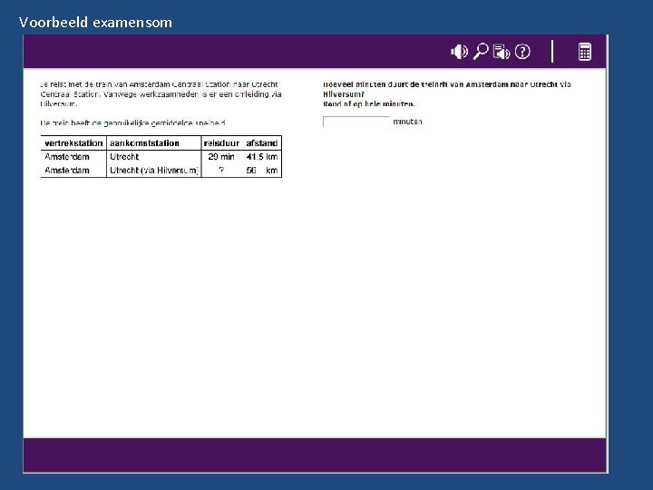Click the sentence about gebruikelijke gemiddelde snelheid
Image resolution: width=653 pixels, height=490 pixels.
click(132, 122)
